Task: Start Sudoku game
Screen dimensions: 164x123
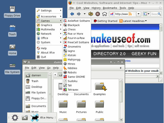Action: coord(77,81)
